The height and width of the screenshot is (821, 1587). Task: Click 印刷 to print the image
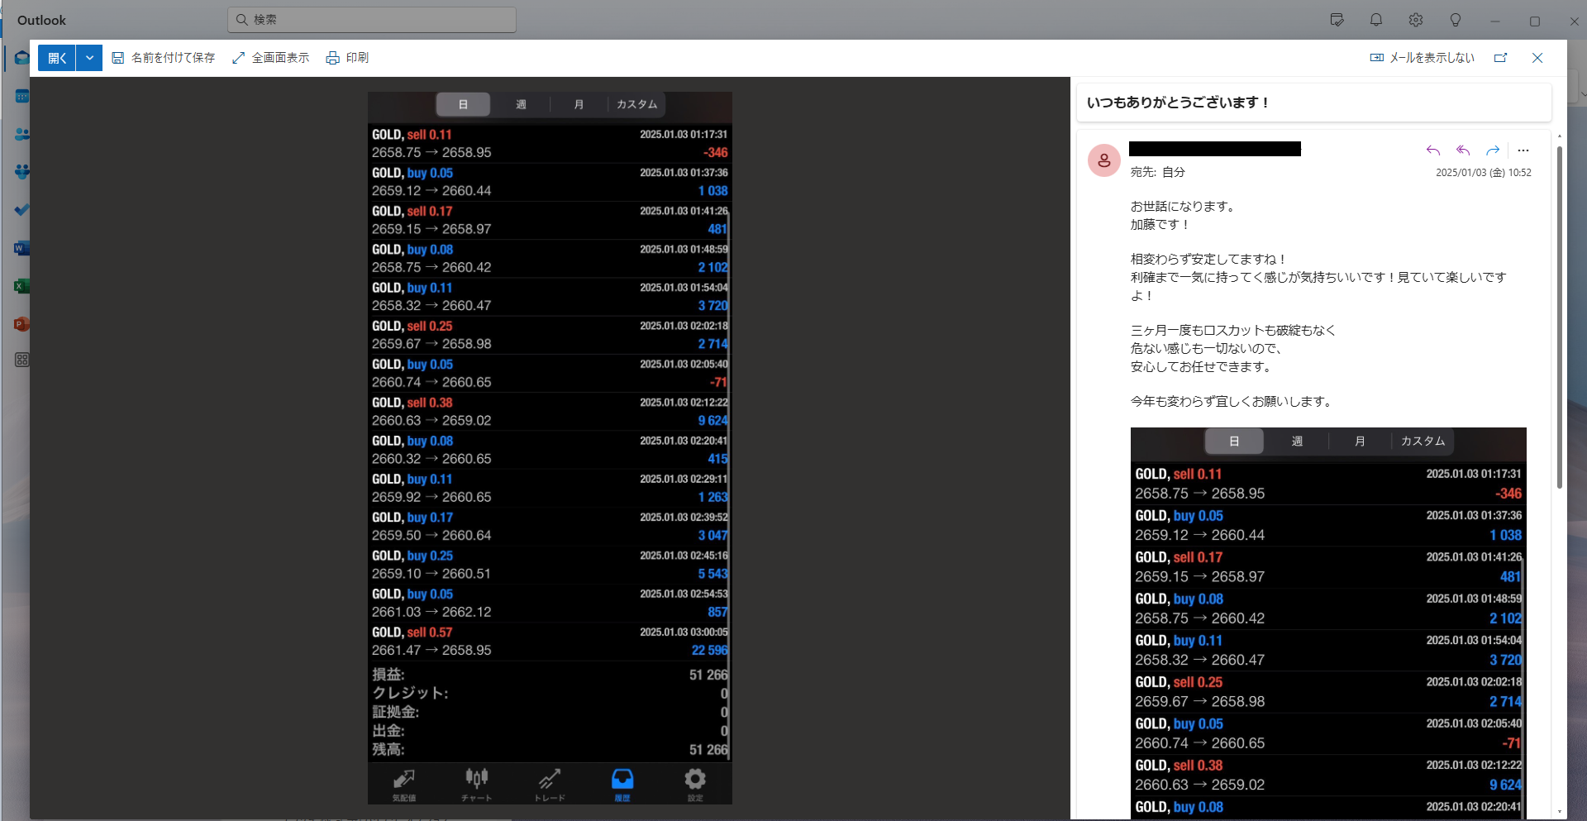coord(348,58)
